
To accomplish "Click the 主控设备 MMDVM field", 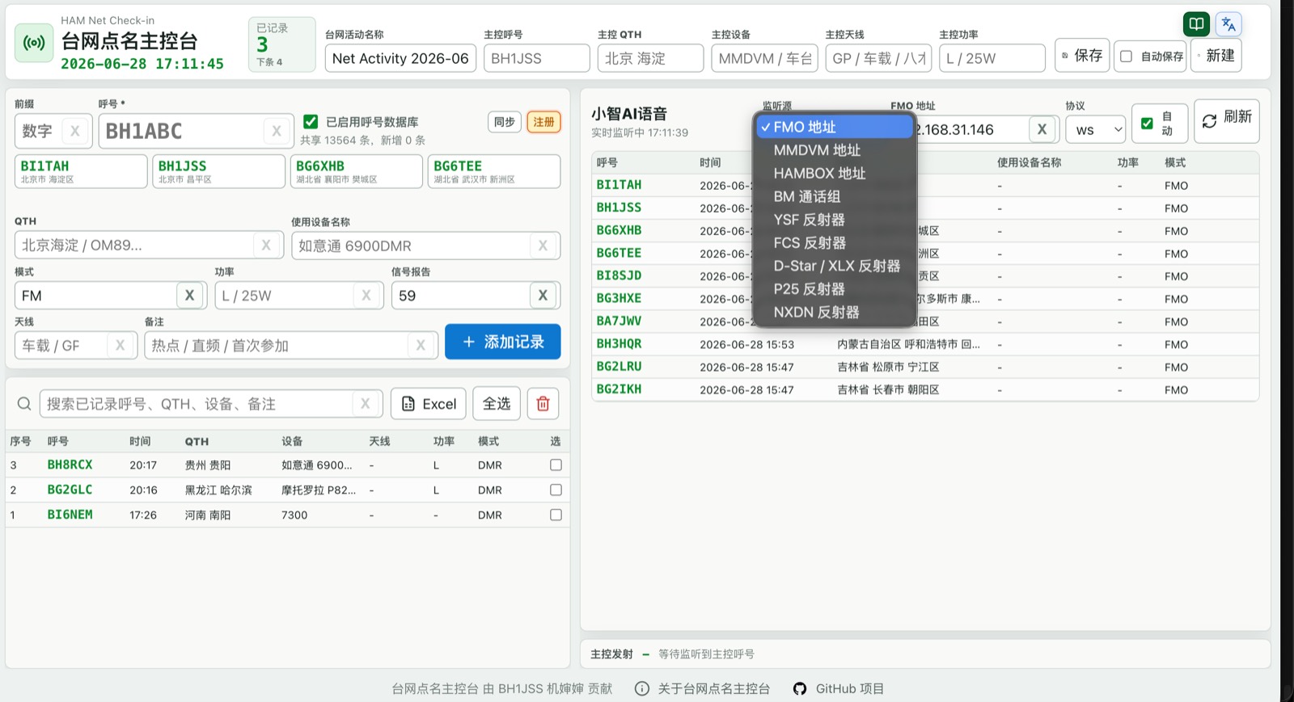I will [x=764, y=58].
